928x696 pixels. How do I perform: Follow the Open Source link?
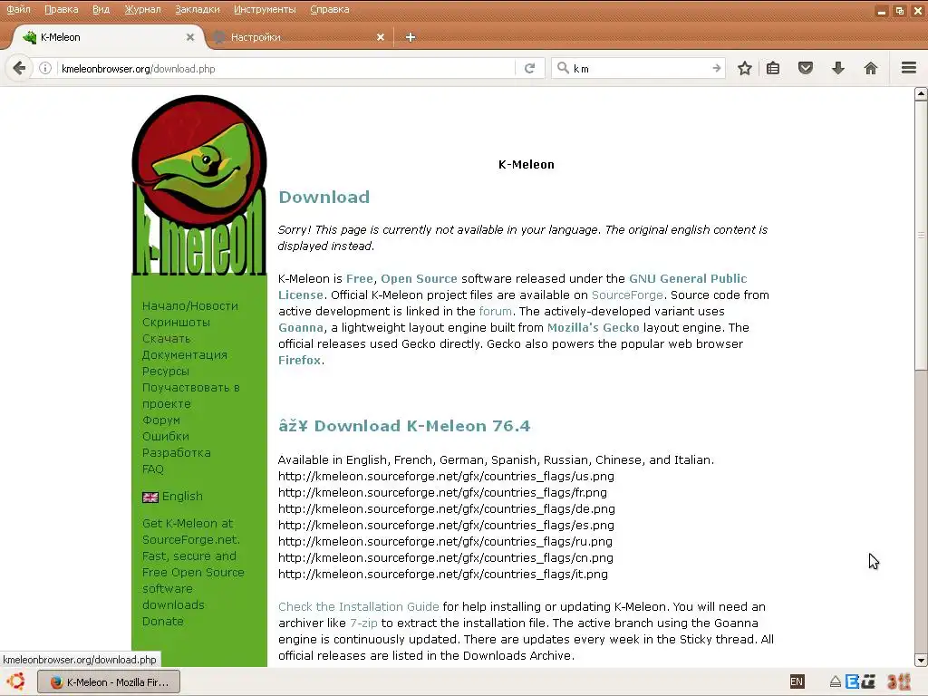(x=419, y=279)
